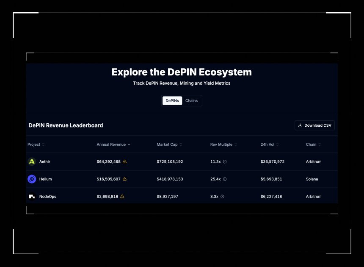This screenshot has height=267, width=364.
Task: Select NodeOps annual revenue $2,693,816
Action: click(107, 197)
